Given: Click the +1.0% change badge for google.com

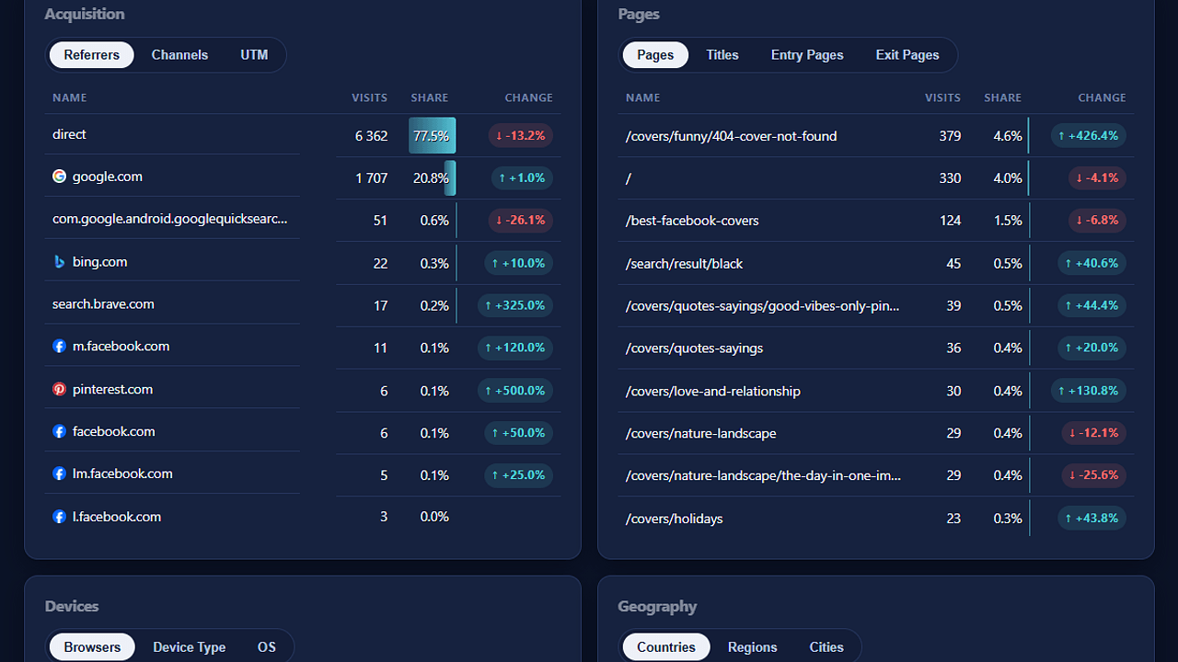Looking at the screenshot, I should pos(521,178).
